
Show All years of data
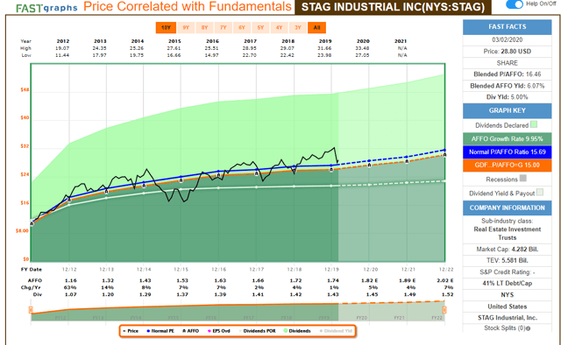(x=316, y=27)
